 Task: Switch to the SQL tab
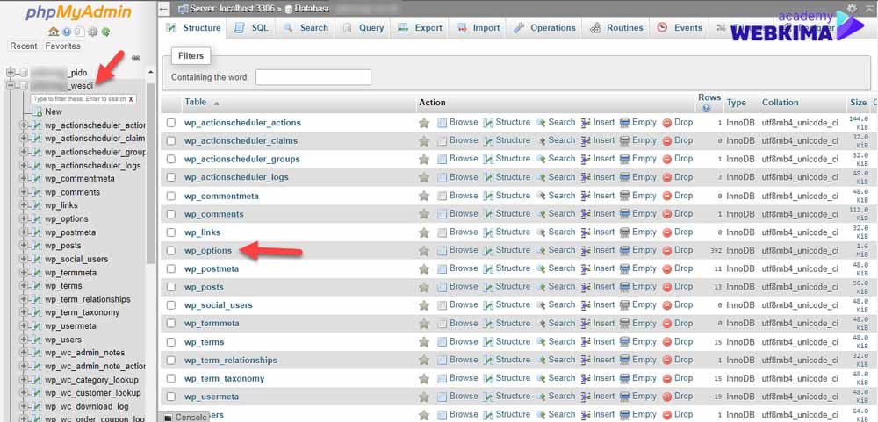[252, 28]
